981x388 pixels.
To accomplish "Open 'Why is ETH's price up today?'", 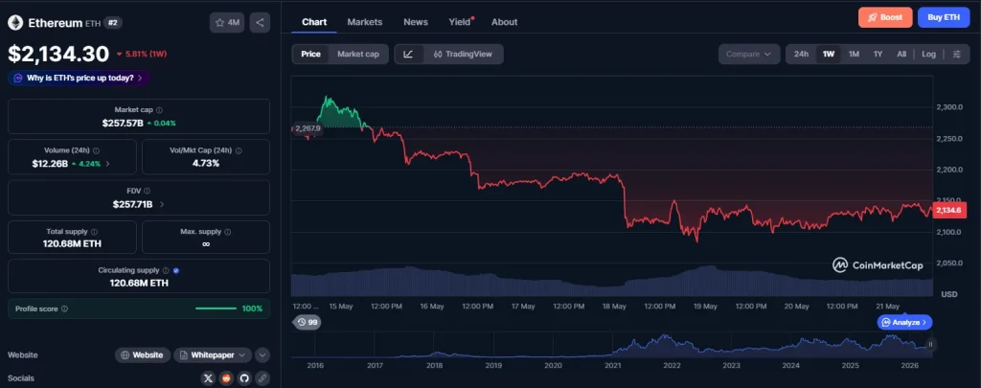I will pyautogui.click(x=79, y=79).
